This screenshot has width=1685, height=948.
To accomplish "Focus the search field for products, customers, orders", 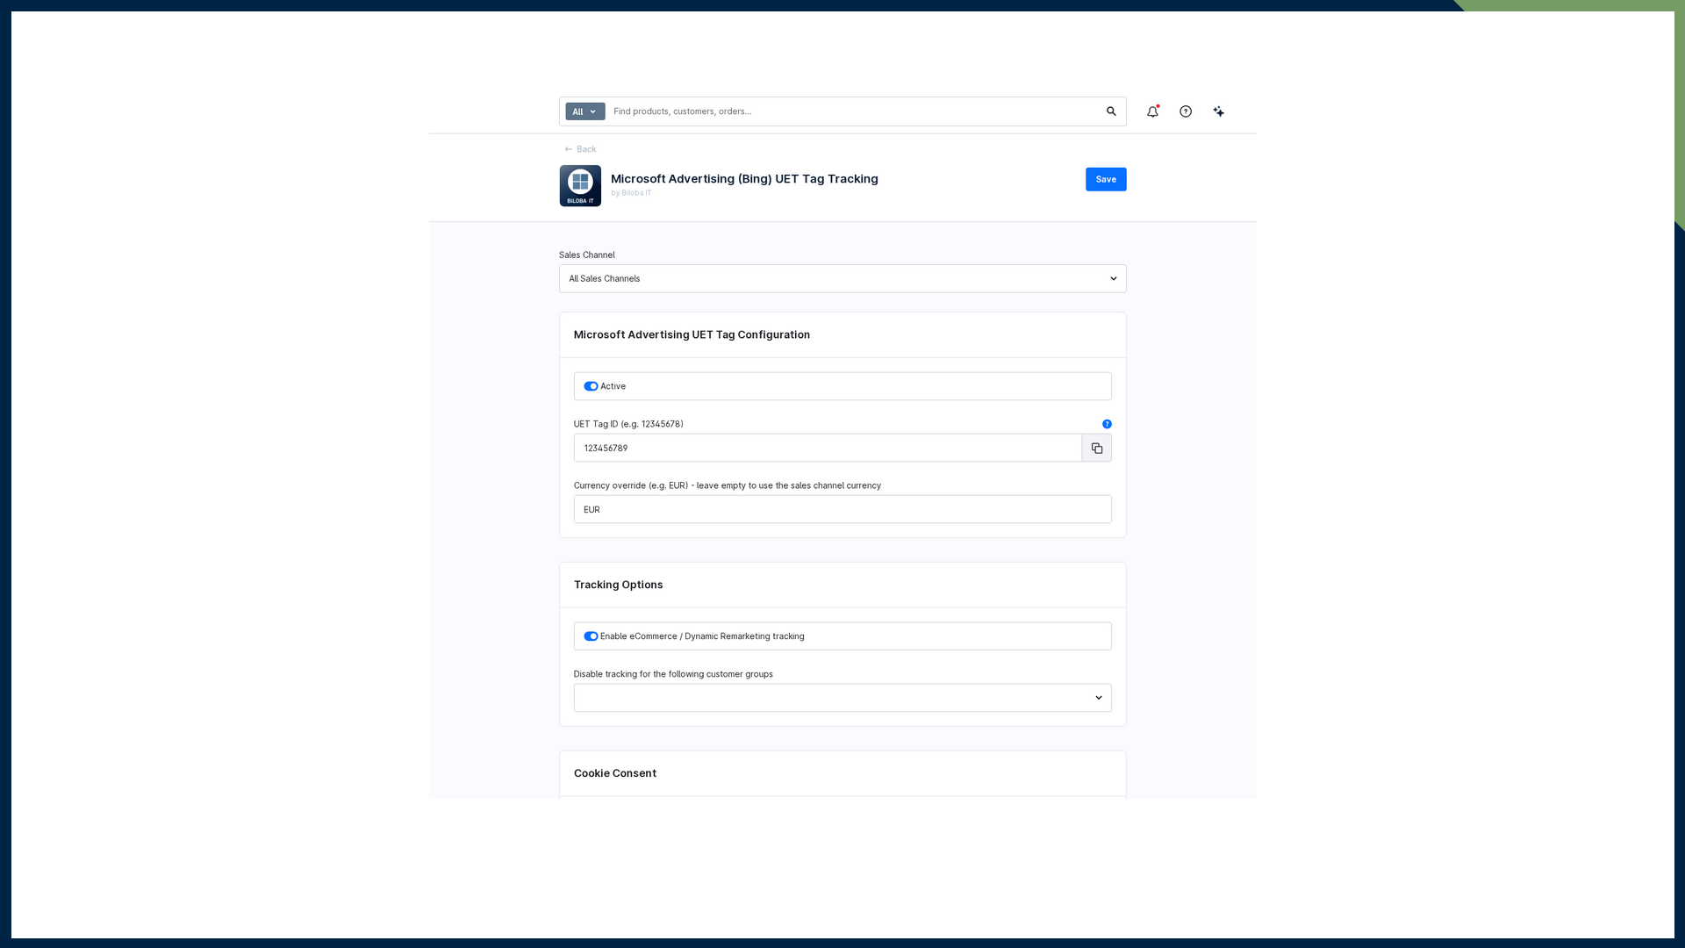I will [x=856, y=111].
